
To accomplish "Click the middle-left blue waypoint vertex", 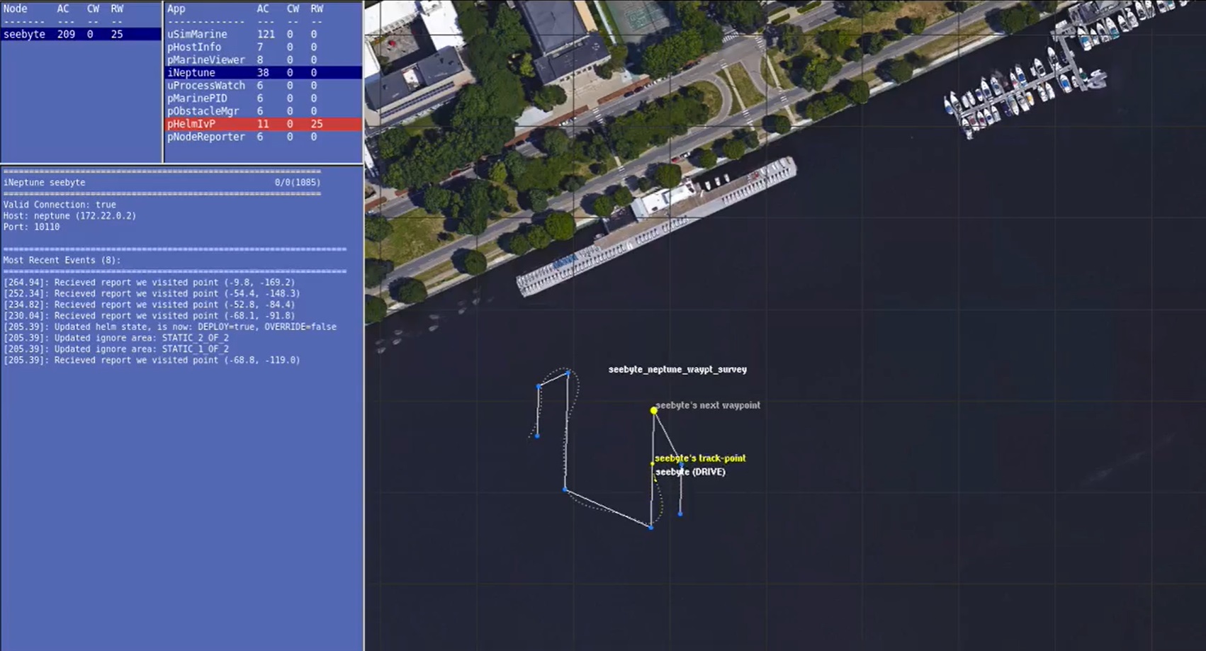I will pos(565,489).
